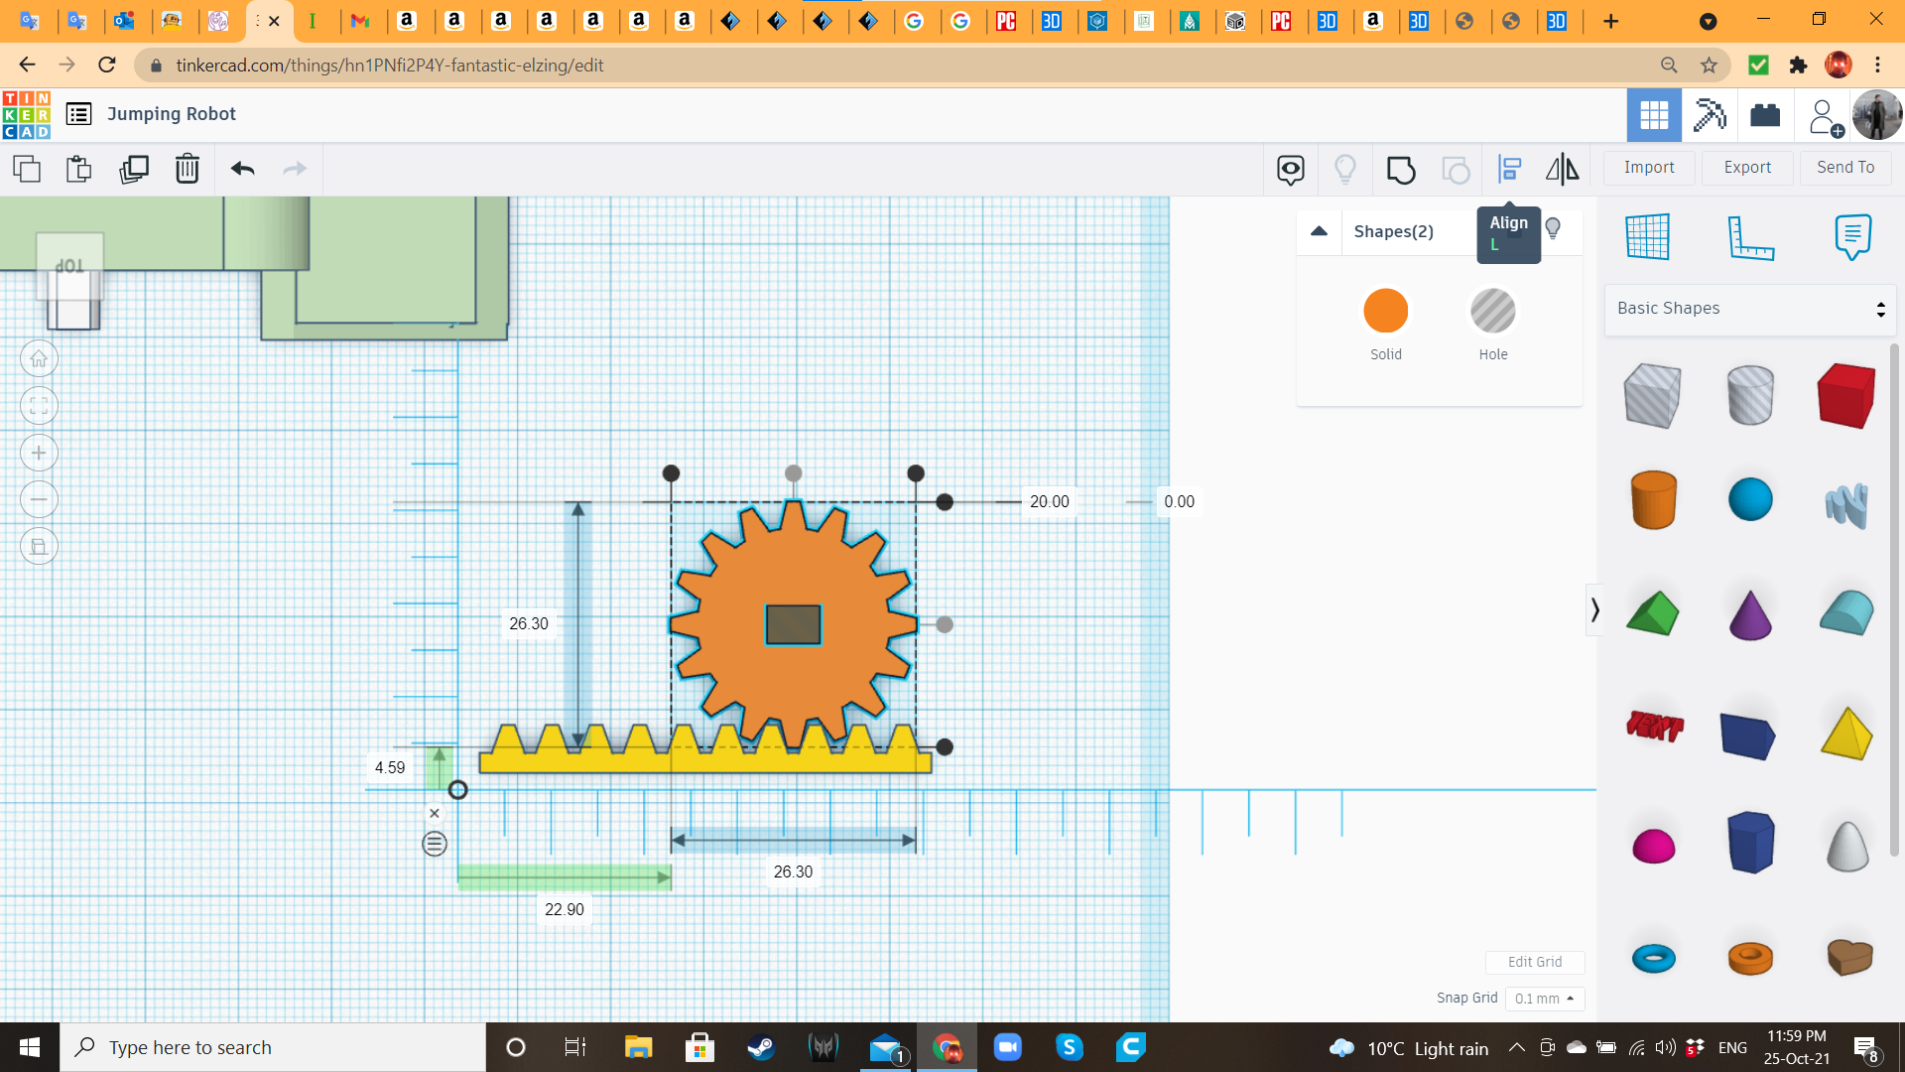Switch to Bricks view mode

pyautogui.click(x=1765, y=115)
